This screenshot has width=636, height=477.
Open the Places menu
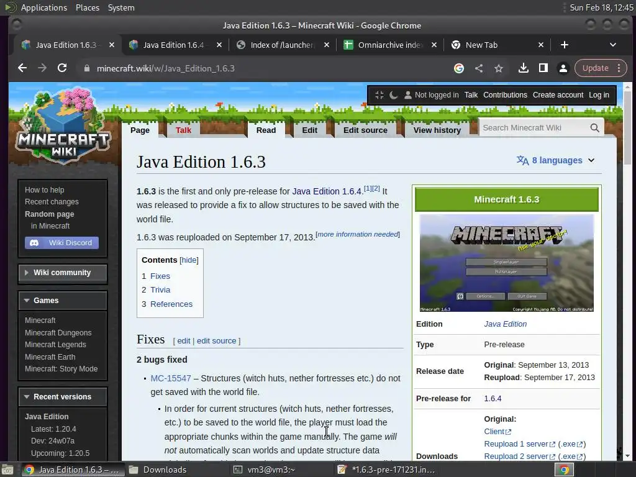pos(88,7)
